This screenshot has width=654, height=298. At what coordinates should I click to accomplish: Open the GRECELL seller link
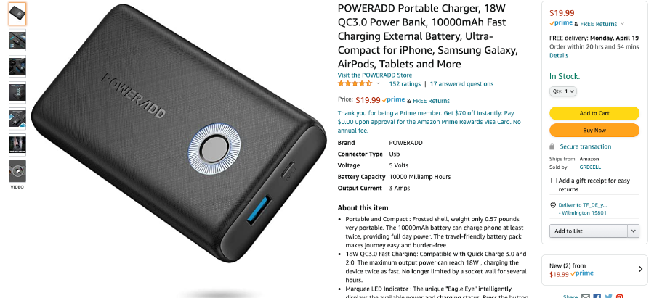pyautogui.click(x=590, y=167)
